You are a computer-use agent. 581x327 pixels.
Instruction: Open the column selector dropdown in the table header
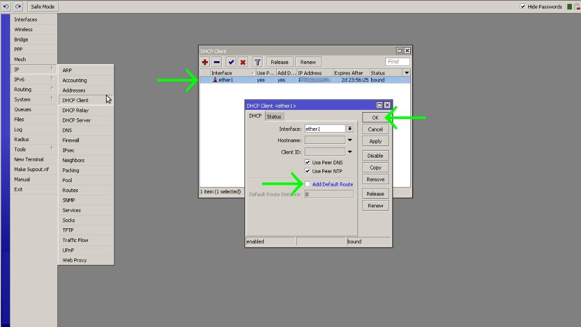click(406, 73)
